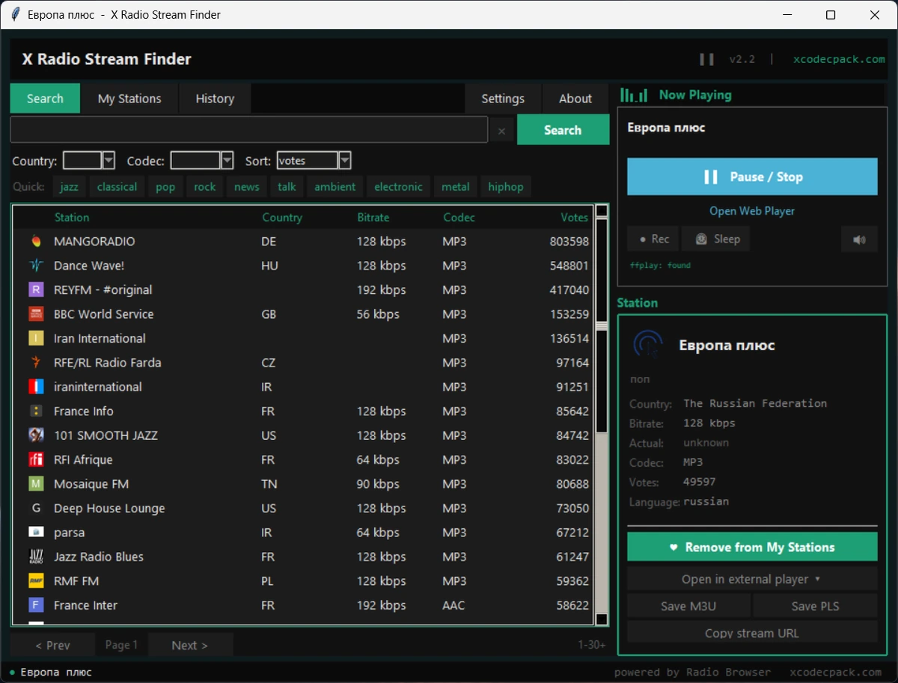Apply the jazz quick filter tag
This screenshot has width=898, height=683.
pyautogui.click(x=69, y=187)
